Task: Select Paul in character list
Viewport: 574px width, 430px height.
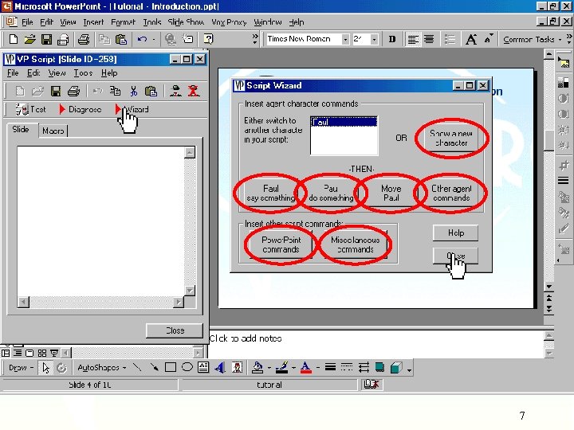Action: (x=344, y=122)
